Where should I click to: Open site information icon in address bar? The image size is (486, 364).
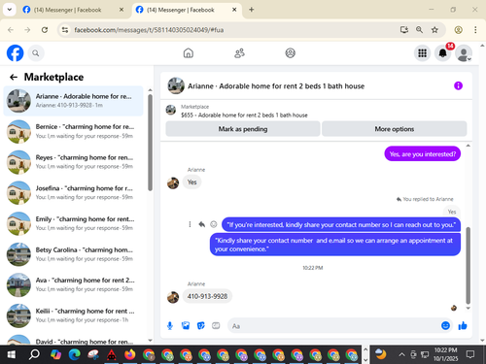point(65,30)
